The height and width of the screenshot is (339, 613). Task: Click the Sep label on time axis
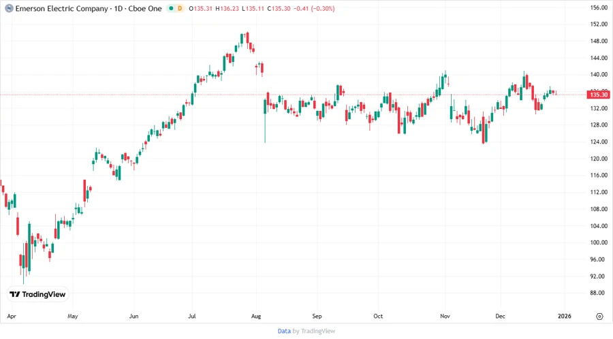(317, 317)
